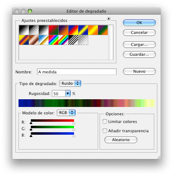Pick the copper gradient preset
The width and height of the screenshot is (173, 176).
[34, 40]
